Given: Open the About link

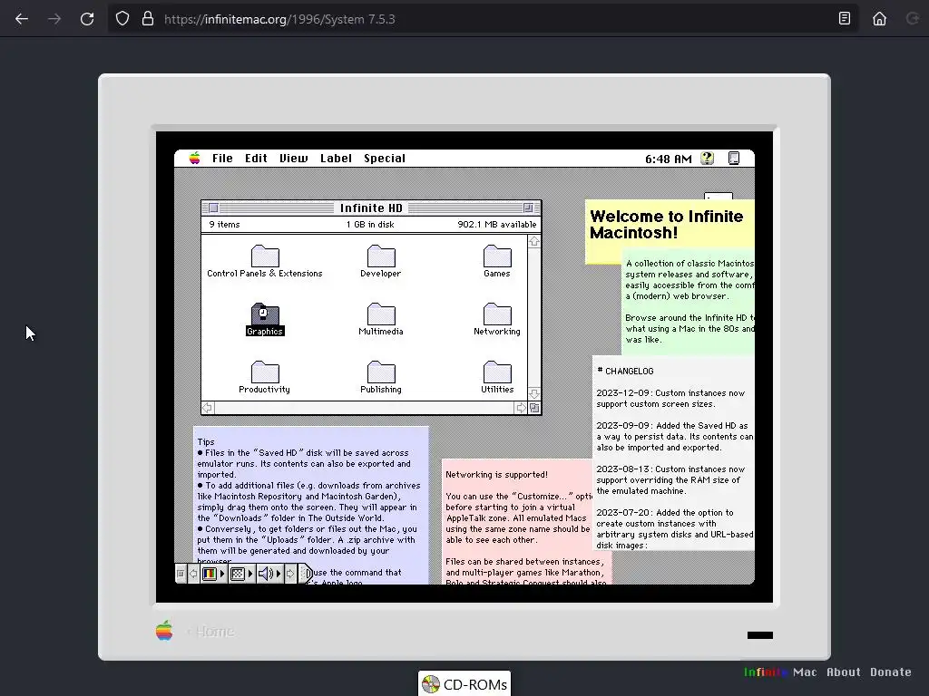Looking at the screenshot, I should coord(843,672).
